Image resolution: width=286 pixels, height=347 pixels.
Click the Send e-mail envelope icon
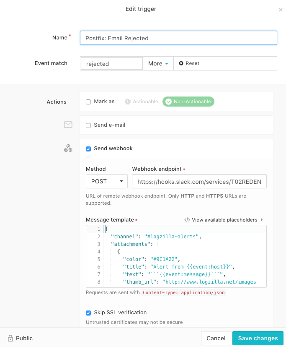68,125
